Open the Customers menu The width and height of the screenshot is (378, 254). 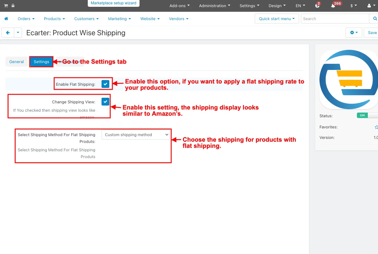click(86, 19)
